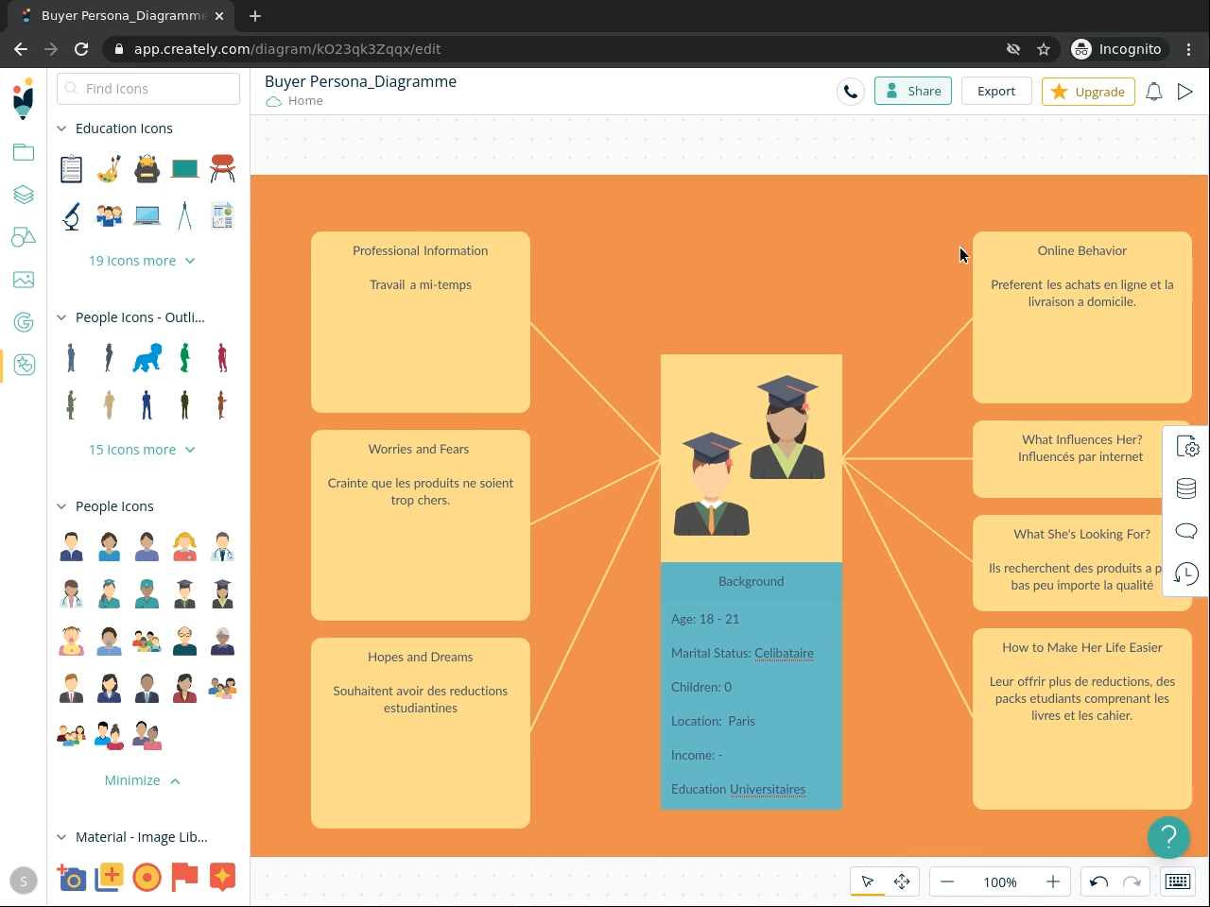Pick the paint palette education icon
Image resolution: width=1210 pixels, height=907 pixels.
click(109, 169)
